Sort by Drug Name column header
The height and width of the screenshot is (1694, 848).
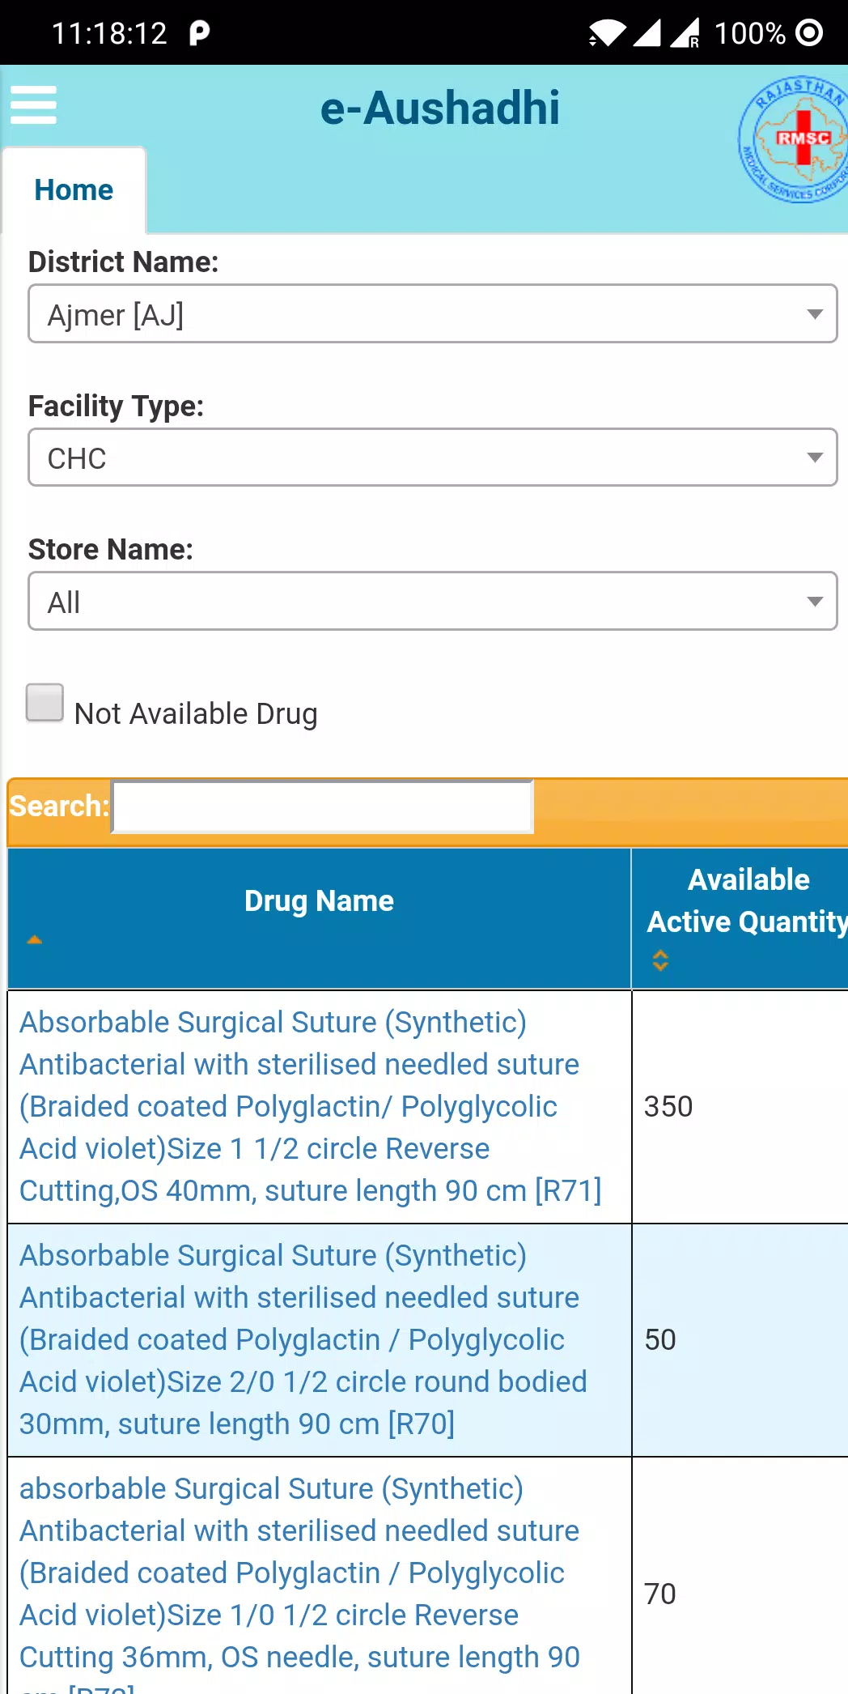319,901
